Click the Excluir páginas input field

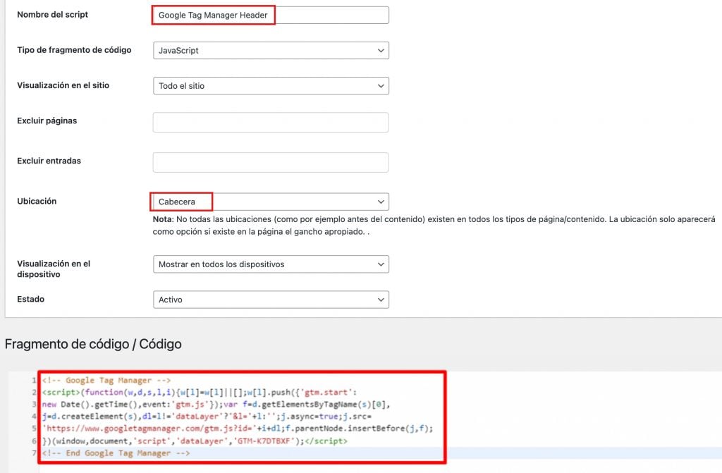click(271, 123)
